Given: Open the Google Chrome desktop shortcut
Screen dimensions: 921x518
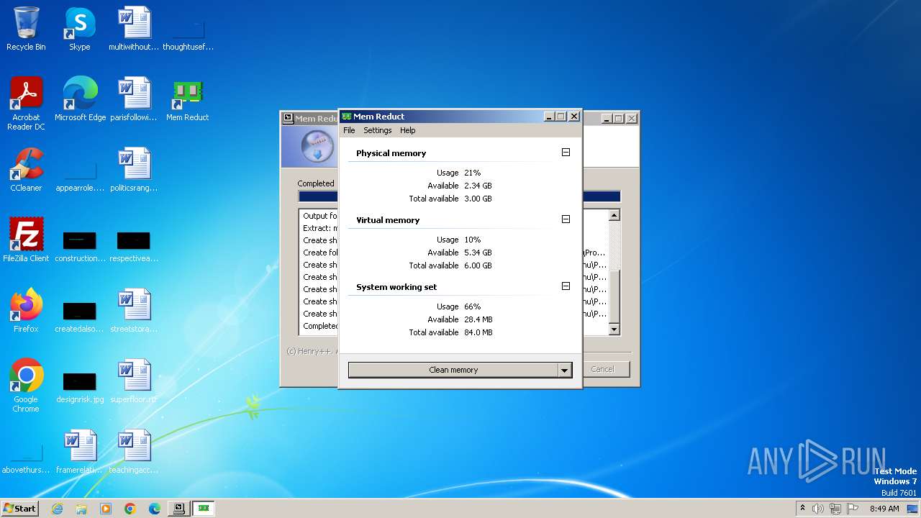Looking at the screenshot, I should point(26,386).
